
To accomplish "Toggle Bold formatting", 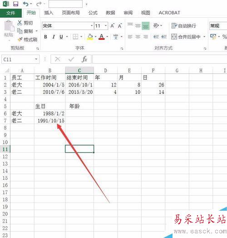I will click(x=45, y=37).
